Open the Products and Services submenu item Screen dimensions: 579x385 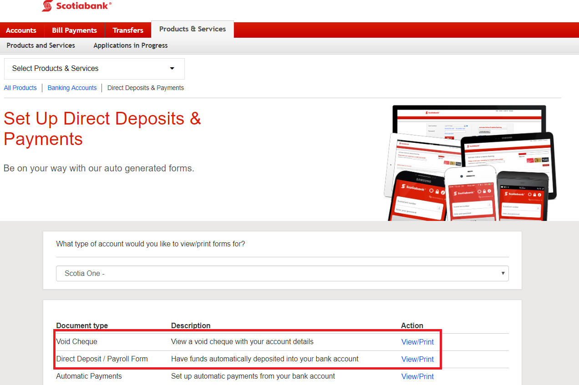(41, 45)
